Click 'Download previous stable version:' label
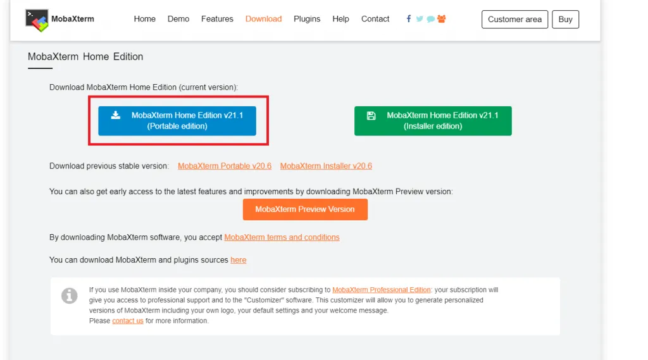648x360 pixels. 109,166
